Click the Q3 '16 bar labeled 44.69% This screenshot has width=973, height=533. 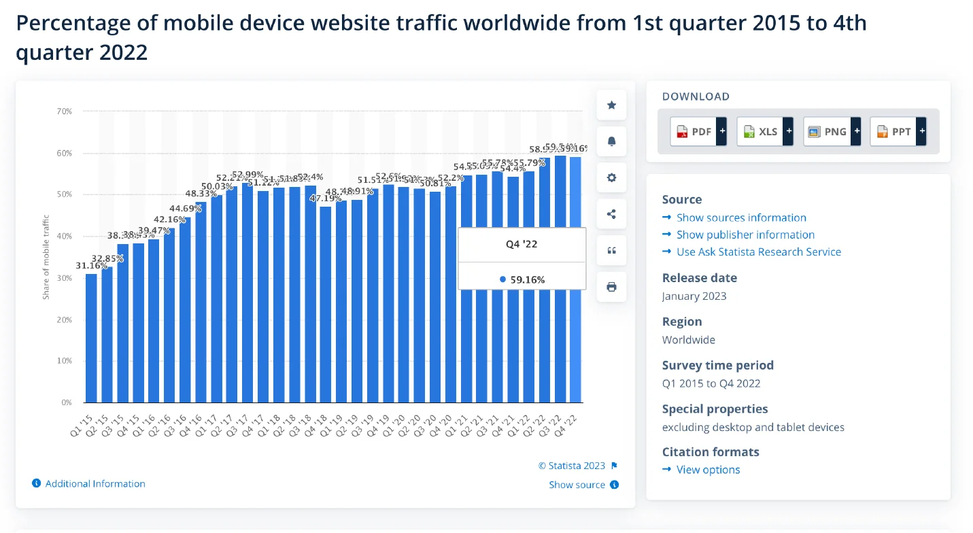point(185,310)
